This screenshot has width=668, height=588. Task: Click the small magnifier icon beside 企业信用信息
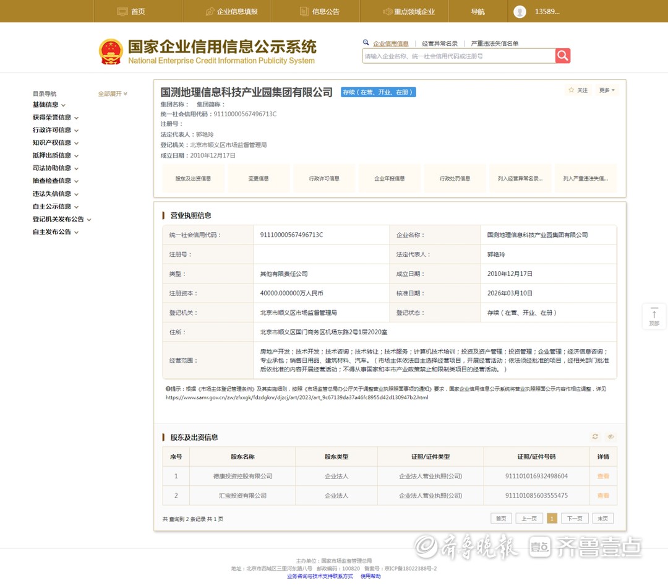pyautogui.click(x=366, y=43)
